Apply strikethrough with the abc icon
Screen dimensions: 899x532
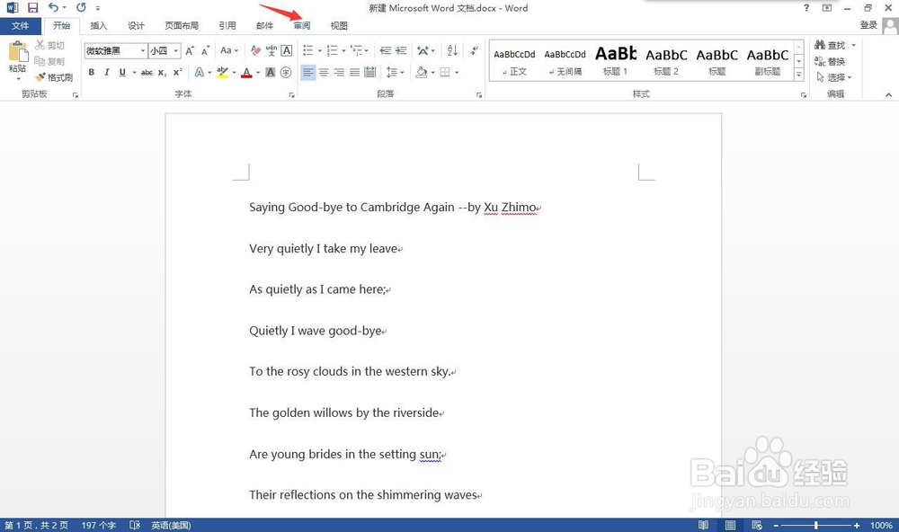147,72
